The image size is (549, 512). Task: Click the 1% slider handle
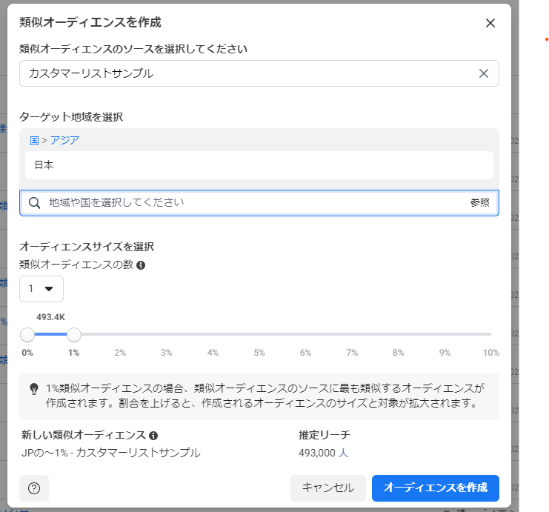pyautogui.click(x=74, y=335)
